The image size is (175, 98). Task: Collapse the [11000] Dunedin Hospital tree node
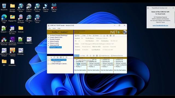coord(48,60)
